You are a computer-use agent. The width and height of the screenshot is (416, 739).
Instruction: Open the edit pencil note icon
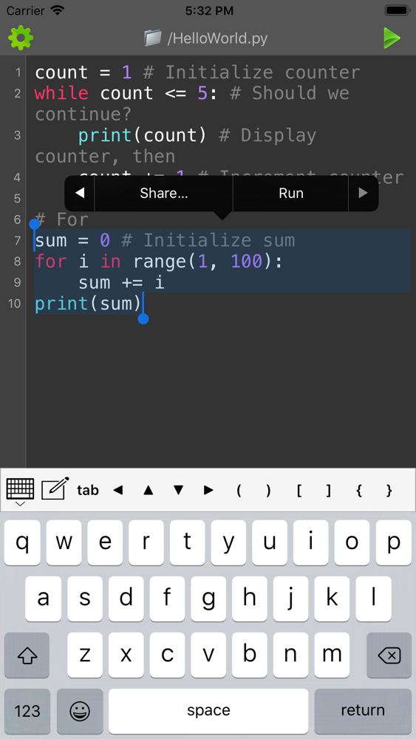pyautogui.click(x=55, y=488)
